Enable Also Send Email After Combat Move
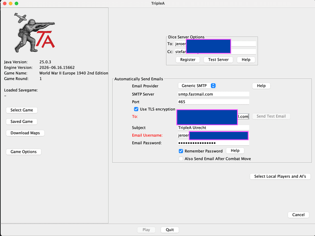 tap(181, 159)
